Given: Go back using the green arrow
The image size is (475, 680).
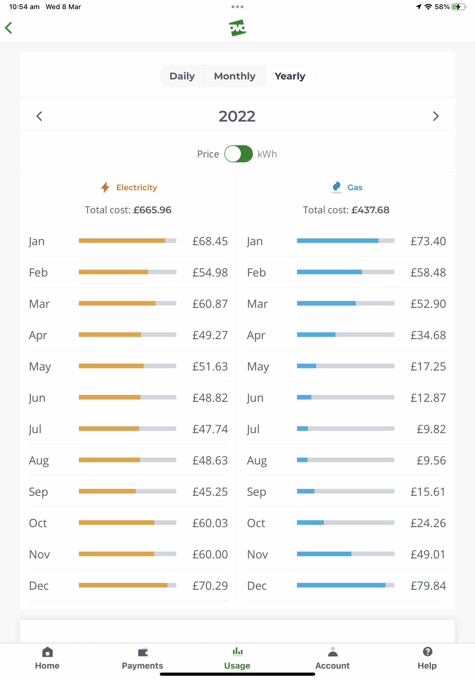Looking at the screenshot, I should click(8, 28).
